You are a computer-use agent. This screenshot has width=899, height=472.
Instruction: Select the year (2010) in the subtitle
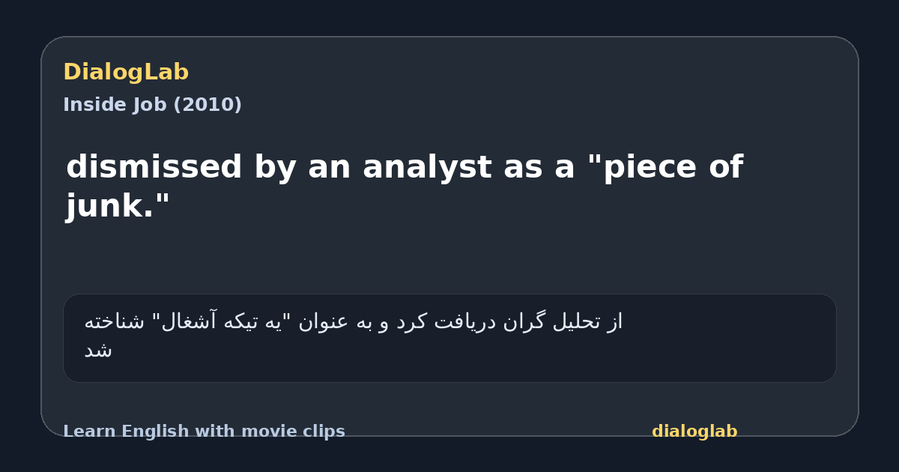tap(208, 105)
